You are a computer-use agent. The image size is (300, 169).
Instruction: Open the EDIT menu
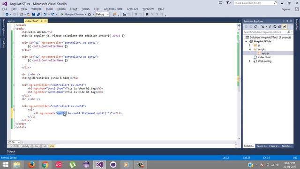(14, 9)
